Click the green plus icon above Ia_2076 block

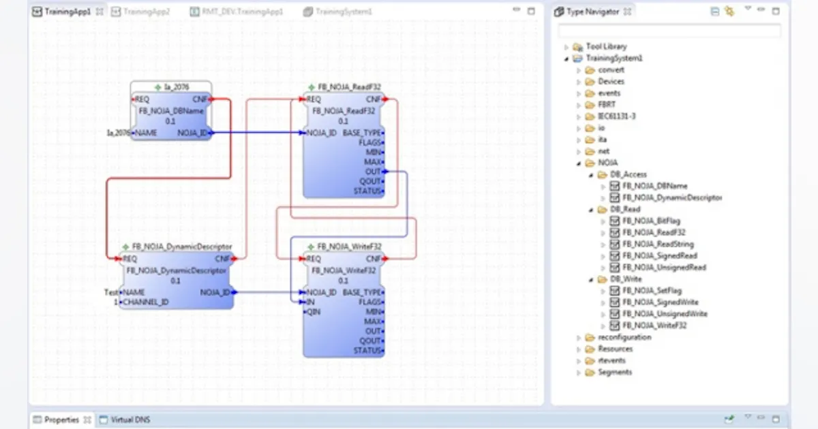pos(158,87)
